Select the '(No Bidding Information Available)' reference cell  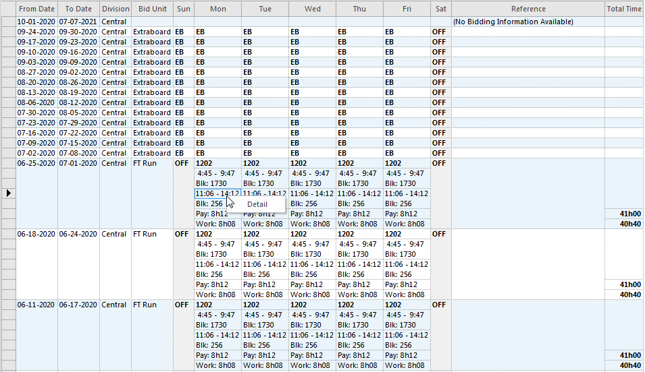[528, 22]
